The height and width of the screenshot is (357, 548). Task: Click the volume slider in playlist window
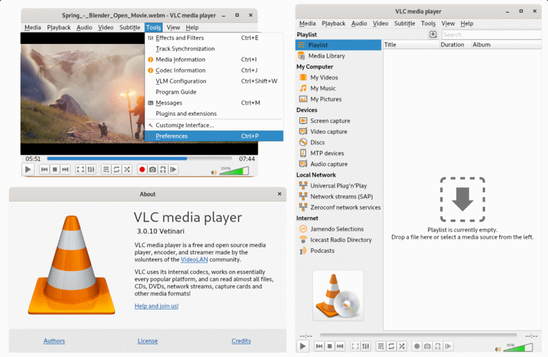tap(518, 347)
